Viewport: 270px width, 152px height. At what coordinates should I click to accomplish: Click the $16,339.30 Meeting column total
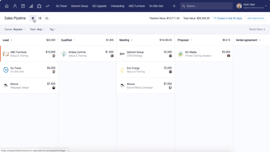pos(165,40)
